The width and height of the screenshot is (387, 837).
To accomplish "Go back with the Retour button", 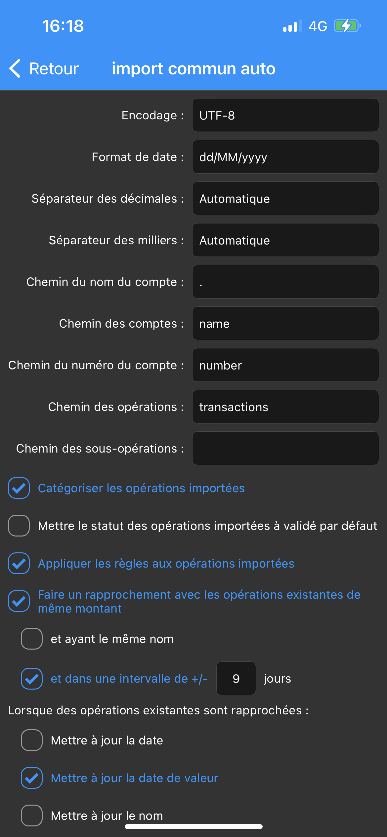I will click(54, 69).
